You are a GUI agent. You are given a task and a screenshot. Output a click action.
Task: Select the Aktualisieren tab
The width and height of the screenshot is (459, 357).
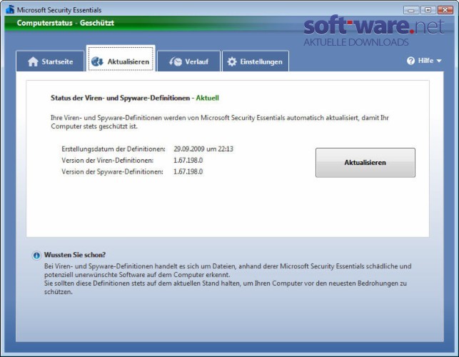tap(121, 59)
